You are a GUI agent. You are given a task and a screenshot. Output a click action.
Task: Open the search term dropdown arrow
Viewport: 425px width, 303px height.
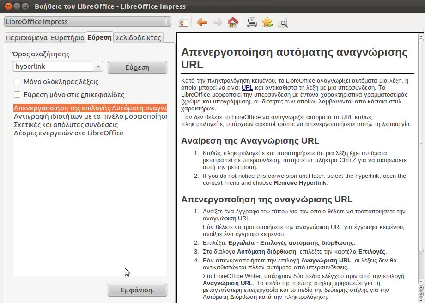click(x=98, y=67)
